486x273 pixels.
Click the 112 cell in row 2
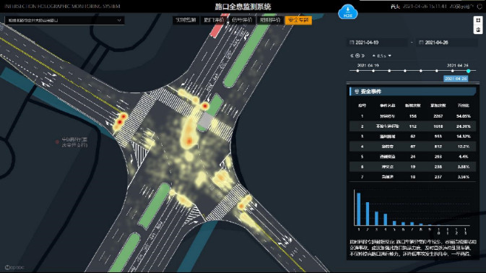coord(412,126)
